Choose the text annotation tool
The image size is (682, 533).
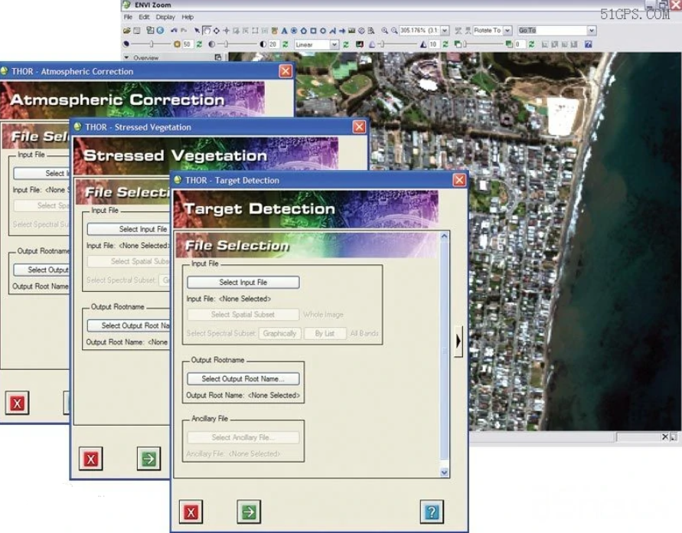(x=285, y=31)
